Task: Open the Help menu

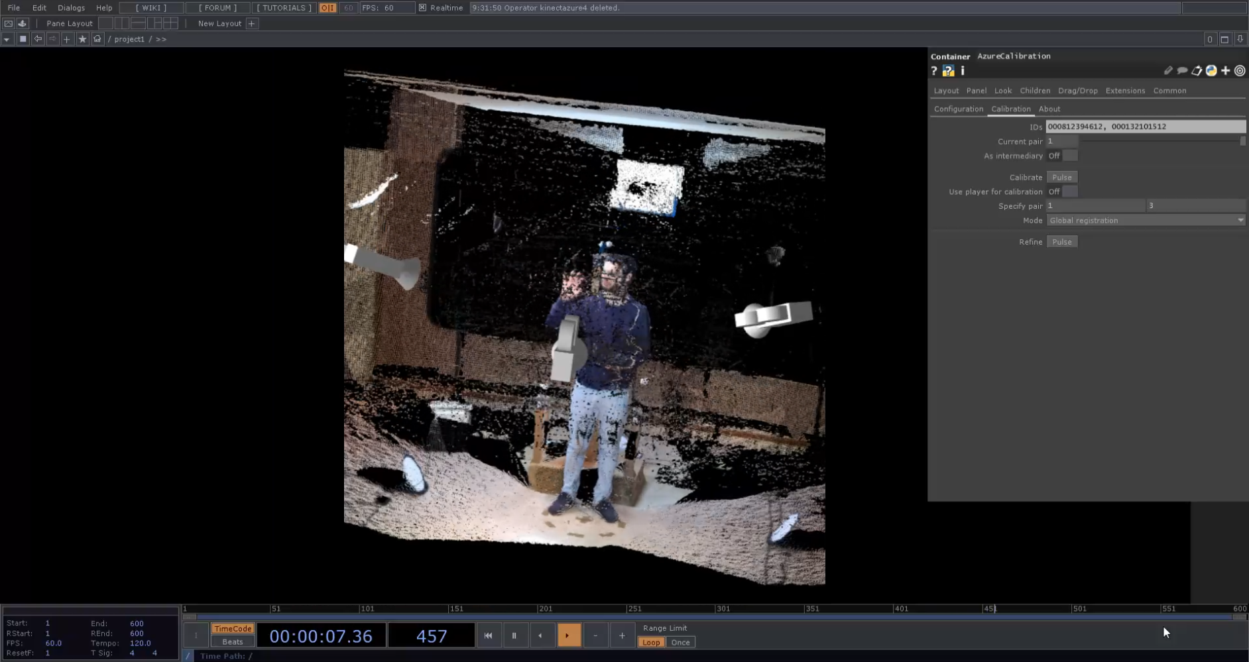Action: (x=104, y=8)
